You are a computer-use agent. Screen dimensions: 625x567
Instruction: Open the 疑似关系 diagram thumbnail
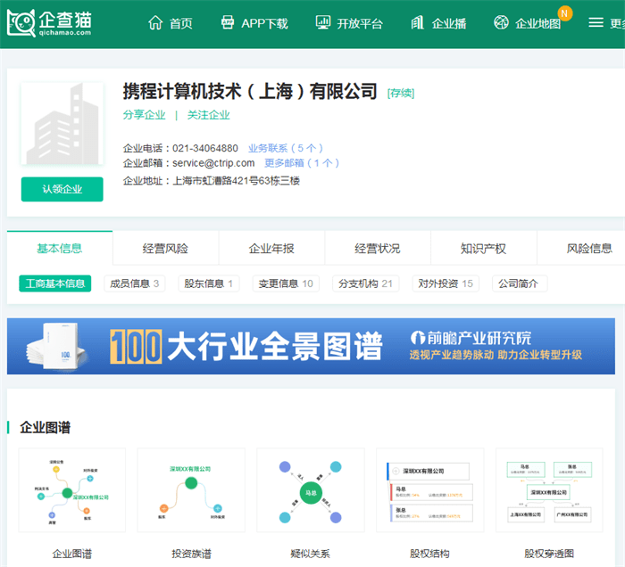click(x=311, y=489)
